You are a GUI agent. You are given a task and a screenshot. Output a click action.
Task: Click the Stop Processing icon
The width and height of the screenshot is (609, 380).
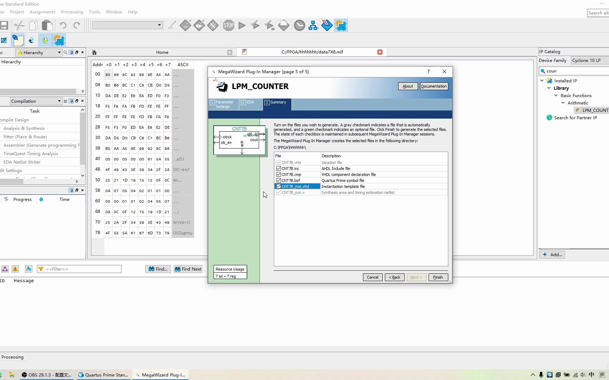(229, 25)
